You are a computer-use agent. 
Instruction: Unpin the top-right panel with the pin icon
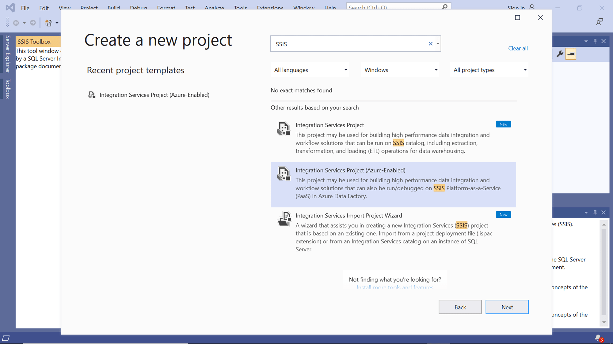coord(595,41)
